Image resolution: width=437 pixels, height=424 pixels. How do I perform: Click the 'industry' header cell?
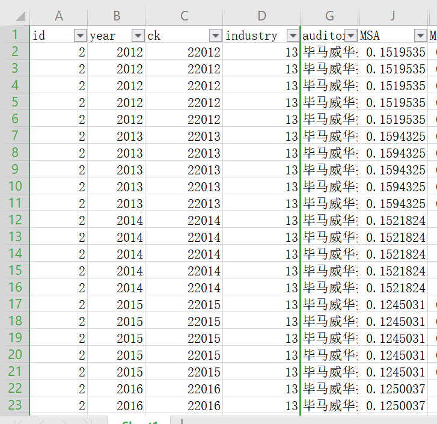click(x=261, y=35)
